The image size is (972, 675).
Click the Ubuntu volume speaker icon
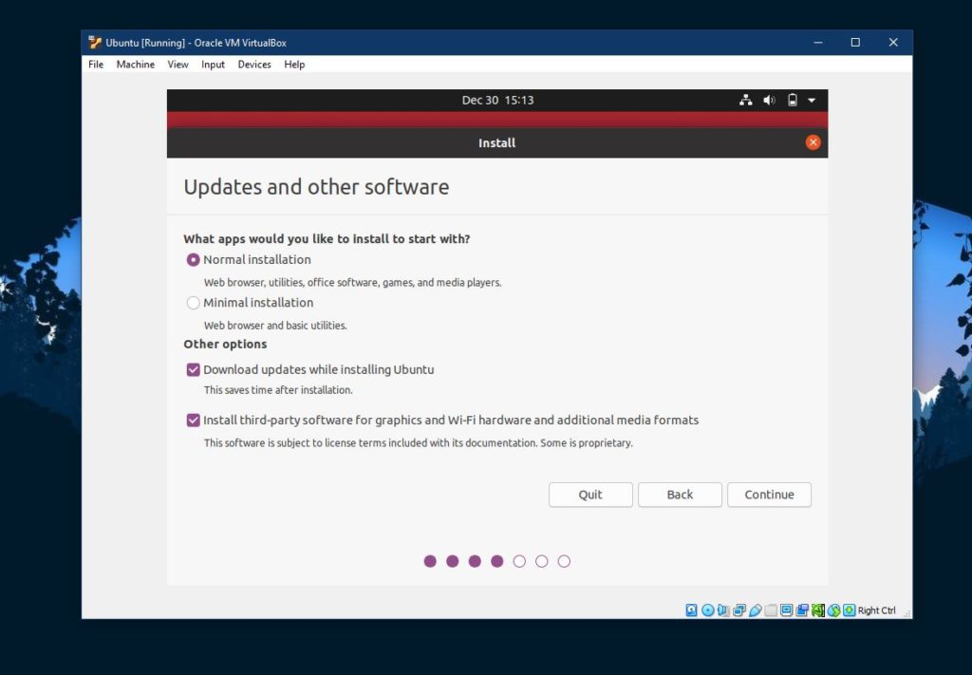point(769,100)
